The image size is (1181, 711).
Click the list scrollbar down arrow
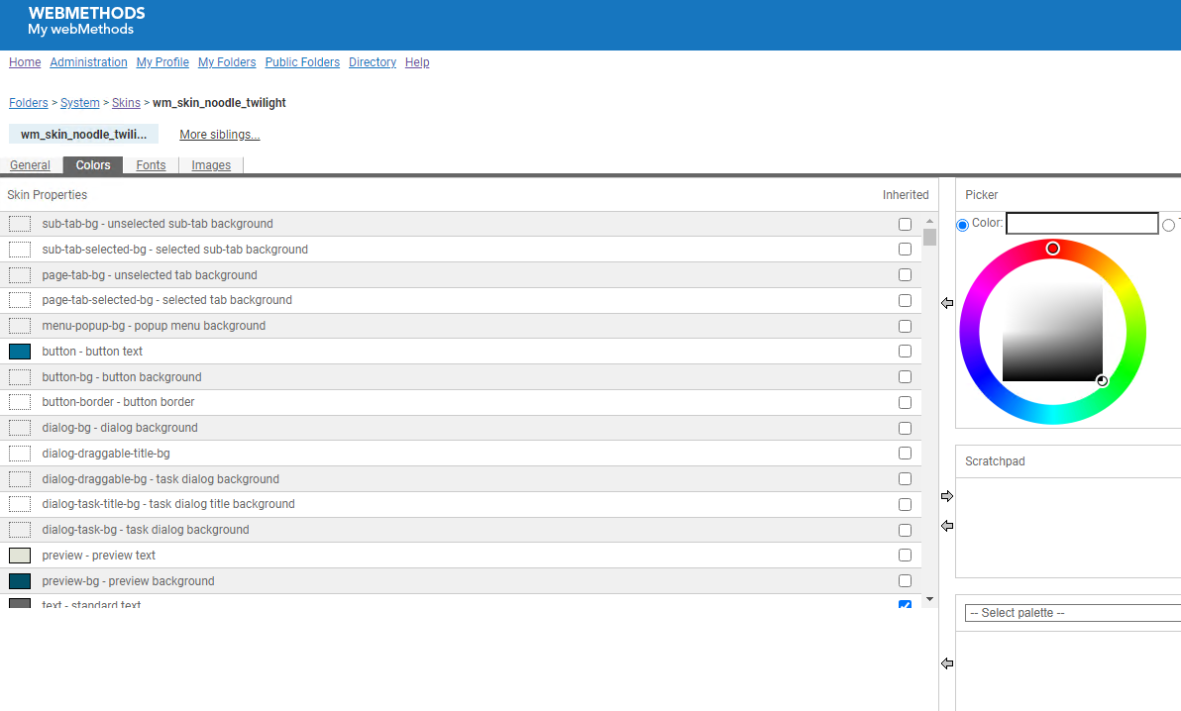tap(929, 599)
